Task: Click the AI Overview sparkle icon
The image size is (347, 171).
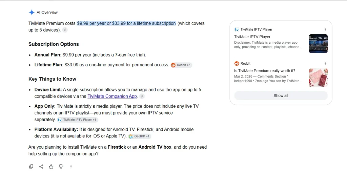Action: 32,13
